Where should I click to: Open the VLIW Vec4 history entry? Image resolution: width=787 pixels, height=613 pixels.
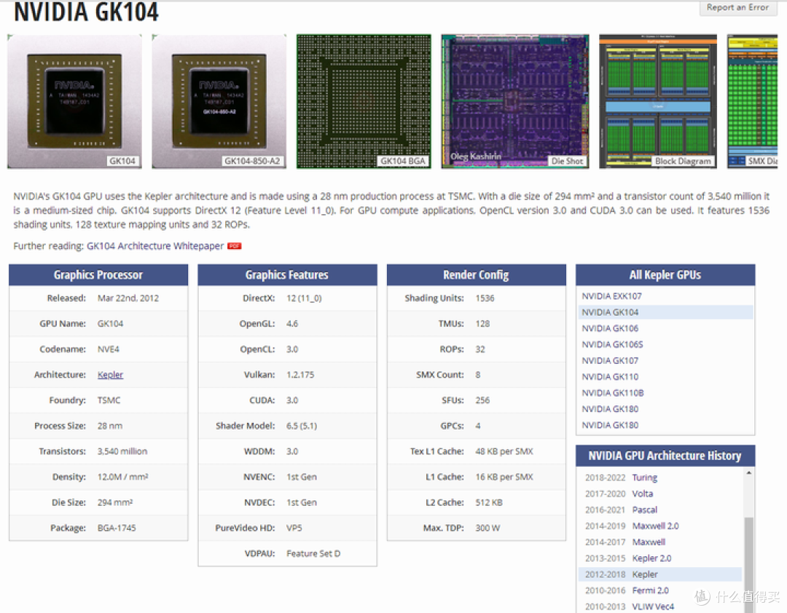click(x=653, y=606)
